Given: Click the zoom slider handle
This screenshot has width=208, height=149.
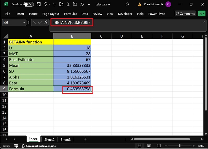Looking at the screenshot, I should [x=179, y=146].
